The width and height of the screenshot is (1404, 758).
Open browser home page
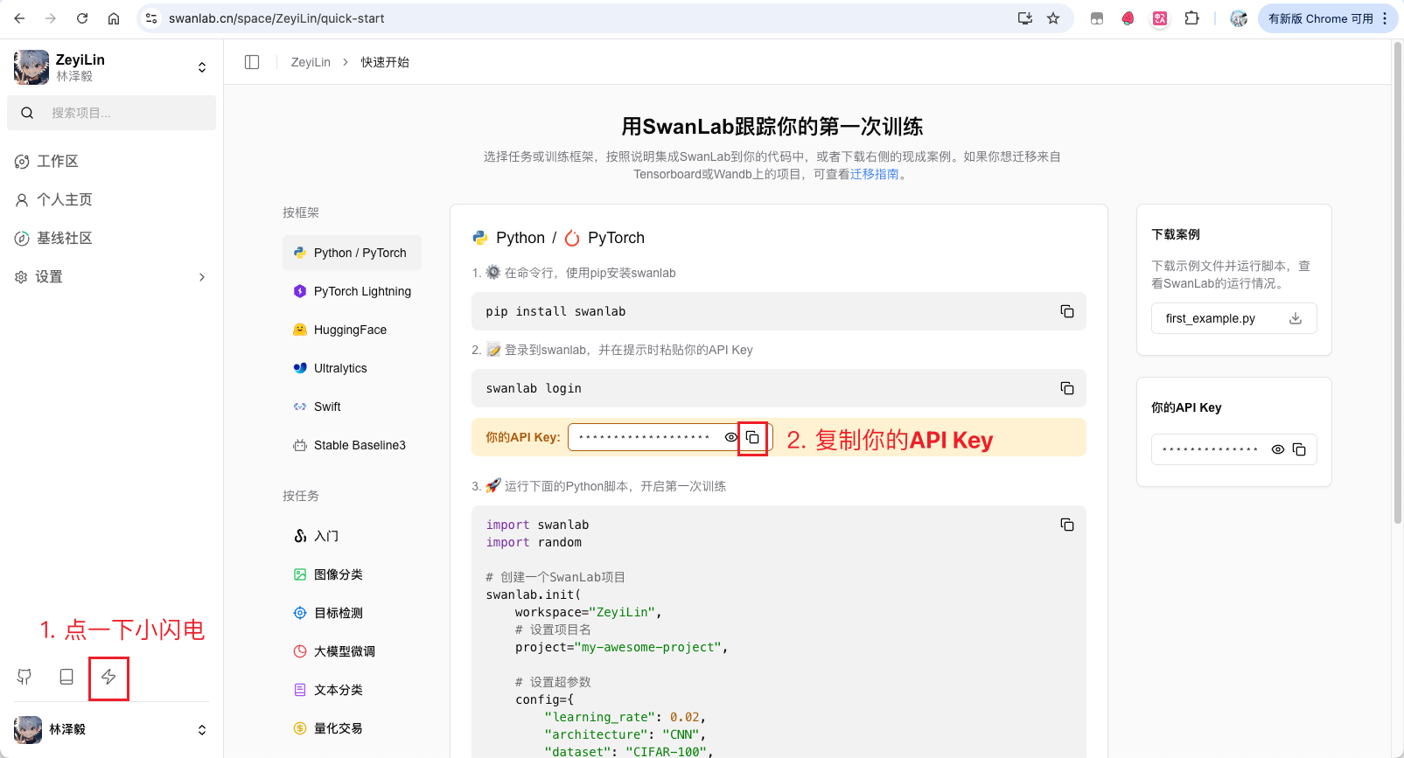[114, 18]
